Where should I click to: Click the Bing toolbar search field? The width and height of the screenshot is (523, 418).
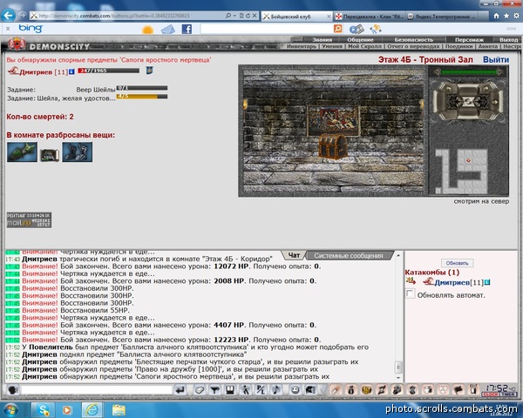(x=266, y=29)
